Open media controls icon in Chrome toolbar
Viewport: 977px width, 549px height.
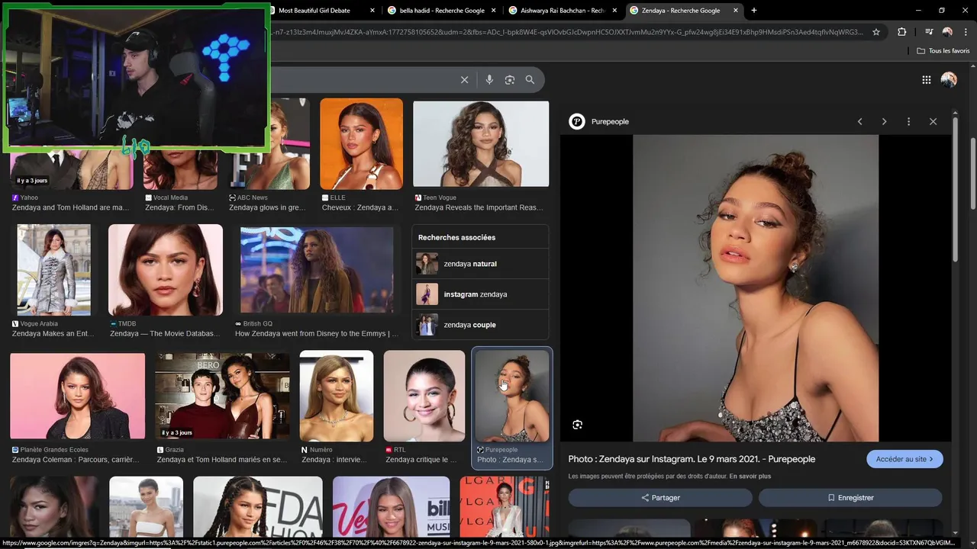tap(929, 32)
